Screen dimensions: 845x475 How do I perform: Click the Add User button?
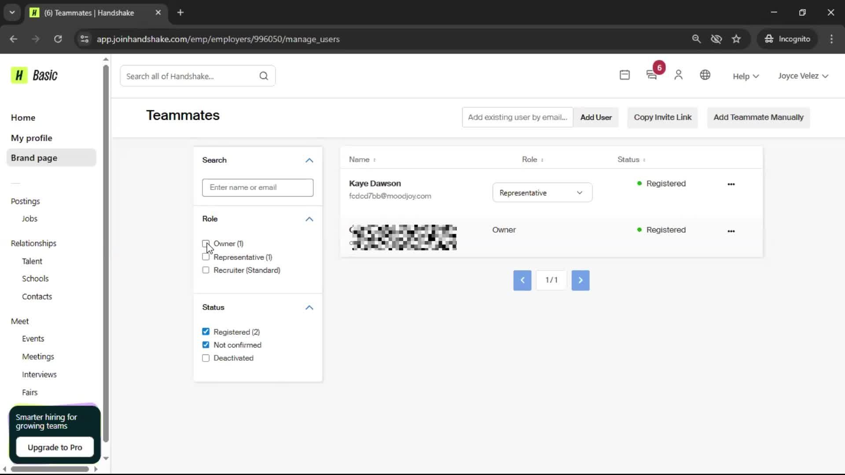596,117
